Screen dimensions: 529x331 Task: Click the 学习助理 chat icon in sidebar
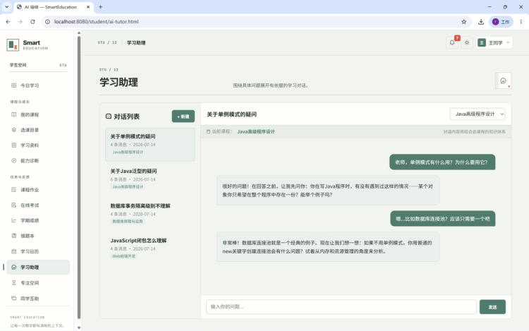[14, 267]
